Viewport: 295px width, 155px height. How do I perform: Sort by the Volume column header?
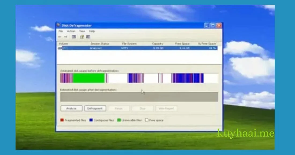(x=63, y=44)
